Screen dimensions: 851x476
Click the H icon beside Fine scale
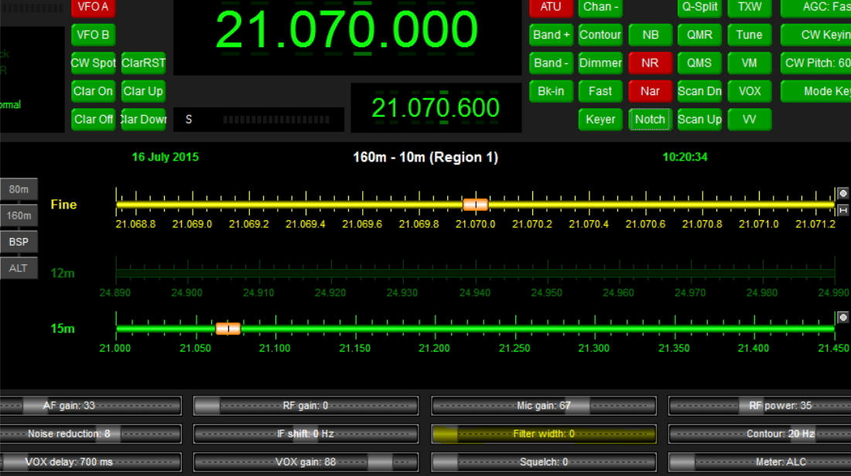coord(842,210)
